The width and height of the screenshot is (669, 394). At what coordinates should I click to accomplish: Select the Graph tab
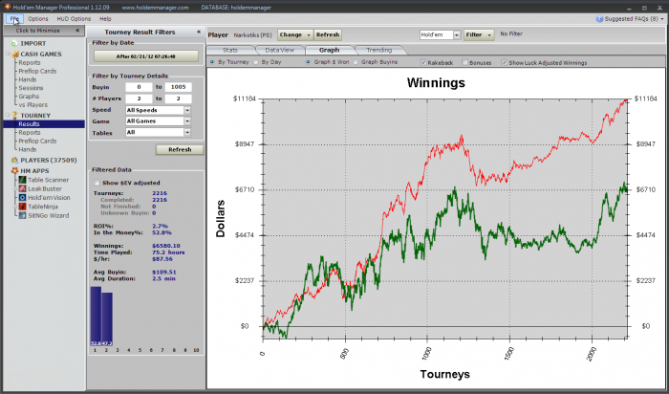pos(329,51)
